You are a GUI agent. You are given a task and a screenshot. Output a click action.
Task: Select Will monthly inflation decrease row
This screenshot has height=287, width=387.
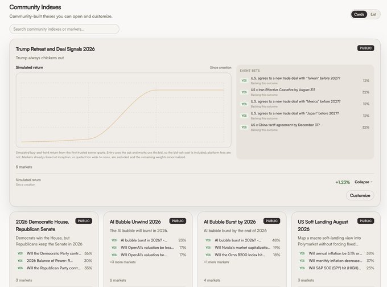tap(336, 261)
